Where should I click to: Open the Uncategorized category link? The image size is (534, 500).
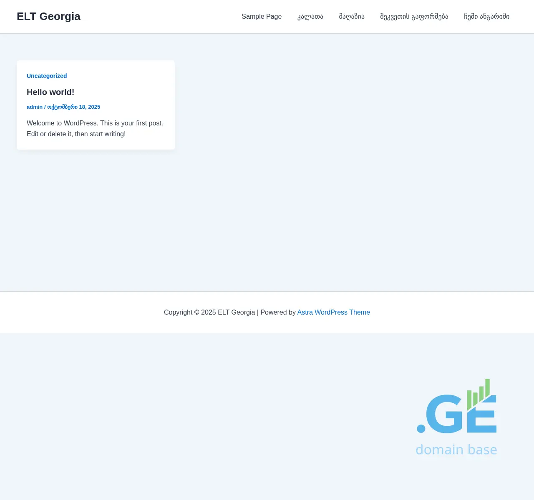pyautogui.click(x=47, y=76)
